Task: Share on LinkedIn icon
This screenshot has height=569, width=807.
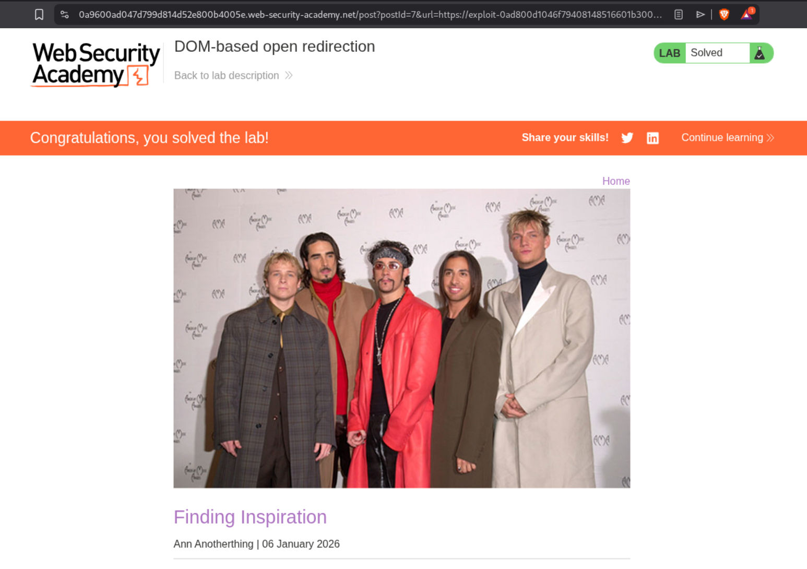Action: pyautogui.click(x=652, y=138)
